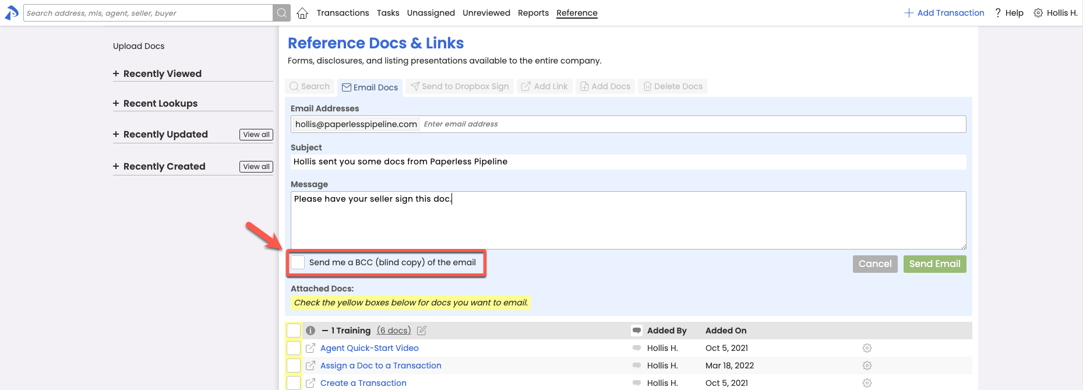Click View all for Recently Updated
1083x390 pixels.
(256, 135)
